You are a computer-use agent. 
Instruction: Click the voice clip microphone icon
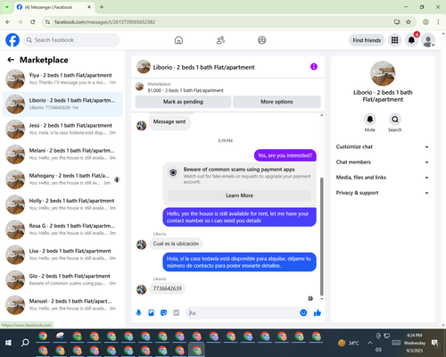click(x=138, y=312)
